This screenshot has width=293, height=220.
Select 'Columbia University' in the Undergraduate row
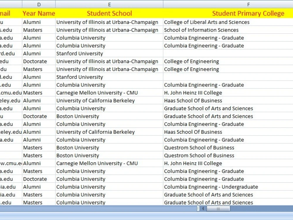tap(109, 187)
